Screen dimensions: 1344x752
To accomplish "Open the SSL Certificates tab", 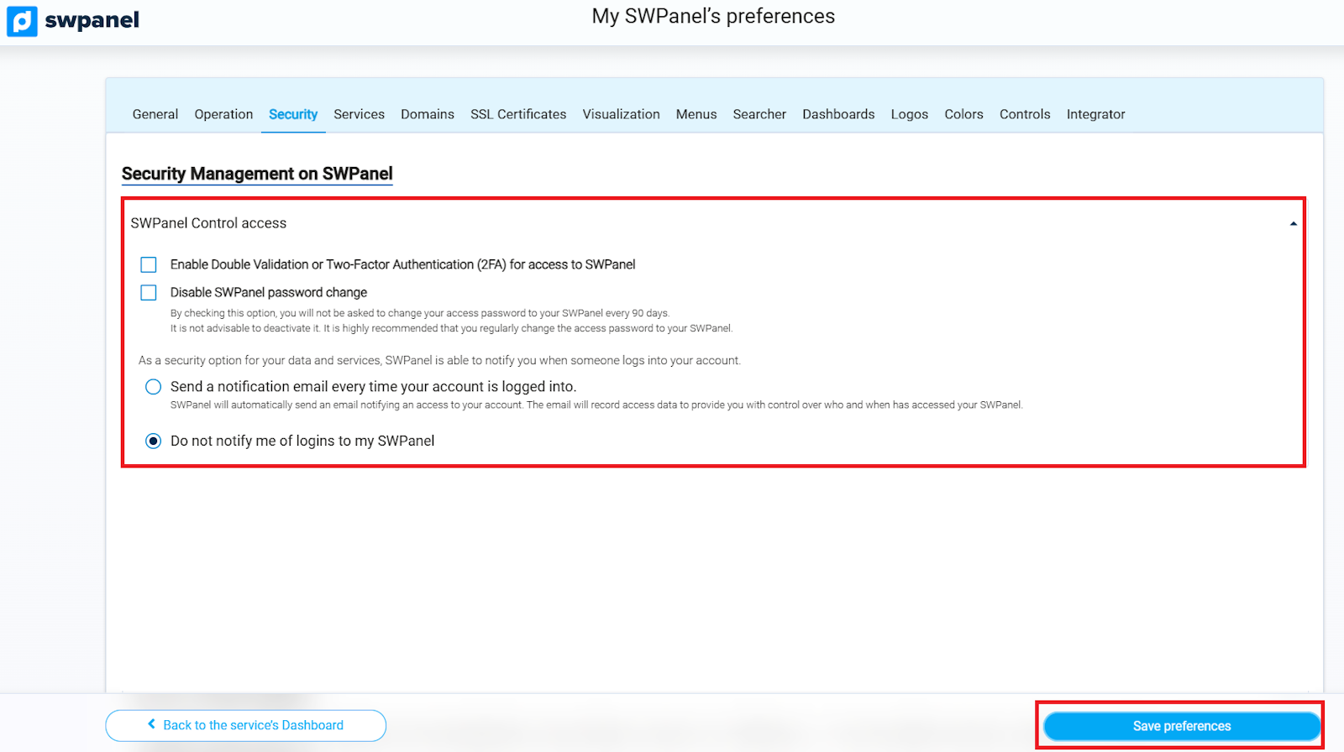I will pyautogui.click(x=518, y=114).
